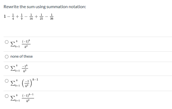The height and width of the screenshot is (109, 172).
Task: Click the 'Rewrite the sum using summation notation' prompt
Action: click(45, 7)
